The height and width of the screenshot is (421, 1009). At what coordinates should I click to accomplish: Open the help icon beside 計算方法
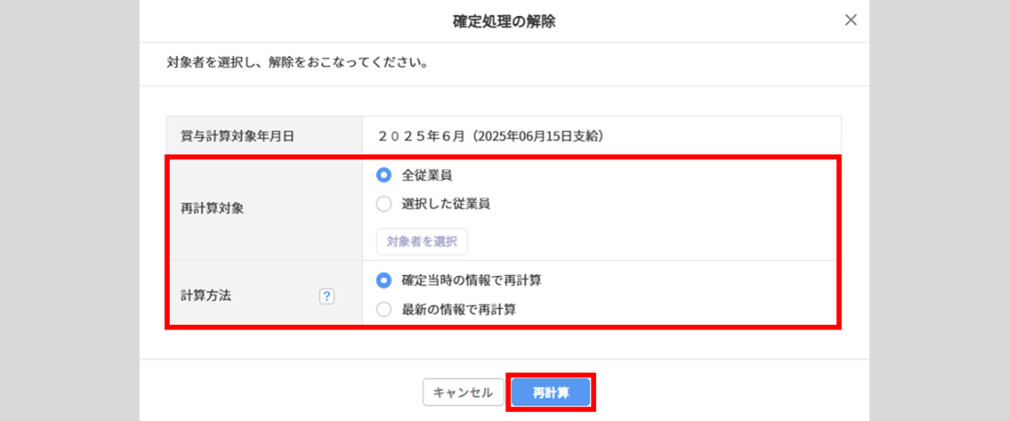(x=327, y=296)
